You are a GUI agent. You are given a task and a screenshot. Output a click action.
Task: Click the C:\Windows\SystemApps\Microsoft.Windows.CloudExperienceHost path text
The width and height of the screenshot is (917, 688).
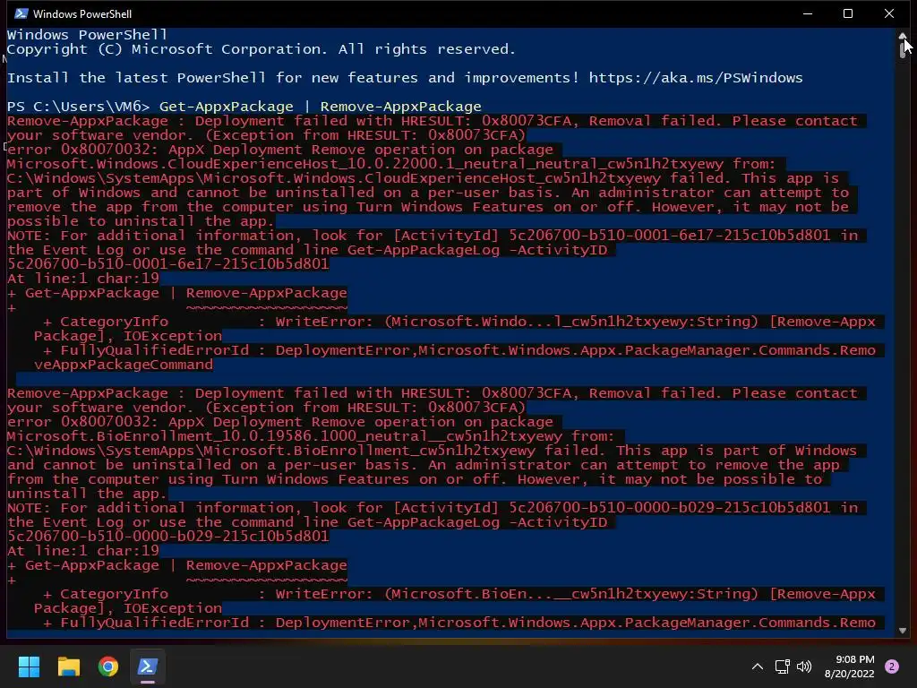point(334,178)
